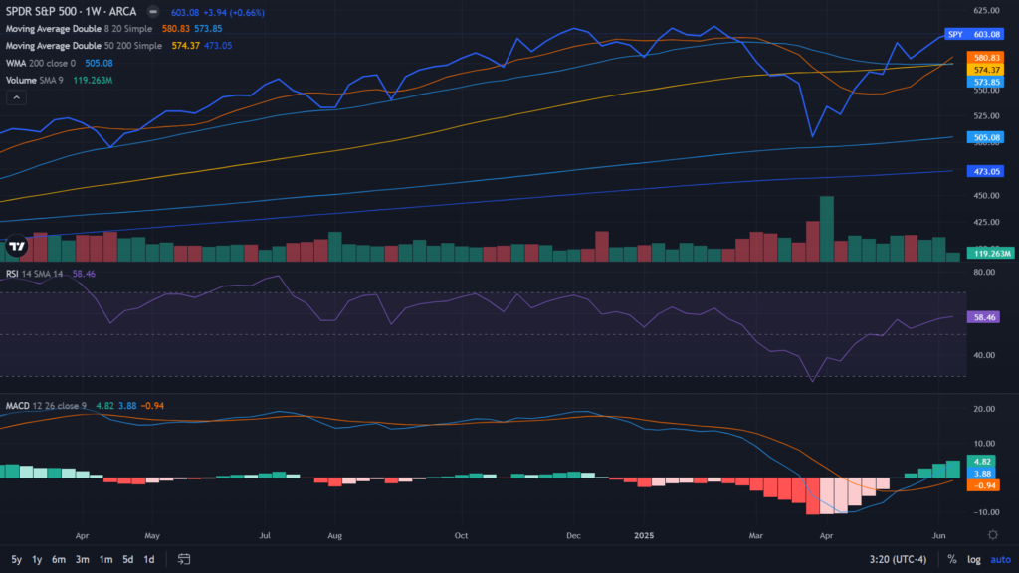The image size is (1019, 573).
Task: Select the Moving Average Double 8 20 legend
Action: pos(79,29)
